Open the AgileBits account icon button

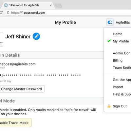point(110,22)
